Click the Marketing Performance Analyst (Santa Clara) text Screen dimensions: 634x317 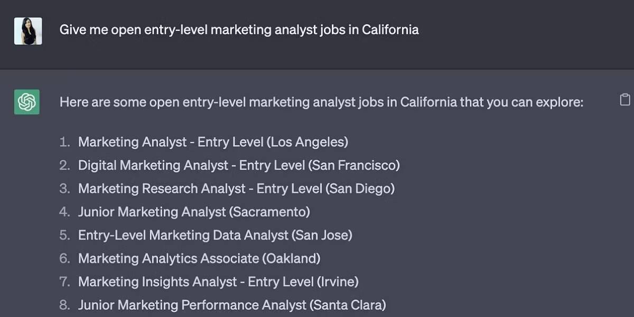232,305
